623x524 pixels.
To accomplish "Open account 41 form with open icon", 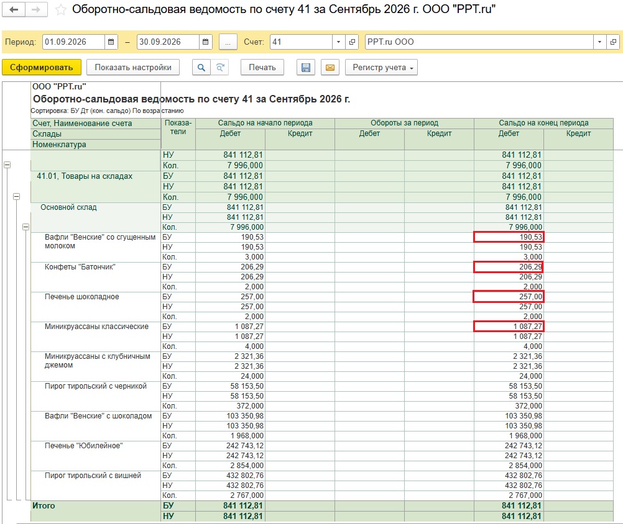I will pos(352,42).
